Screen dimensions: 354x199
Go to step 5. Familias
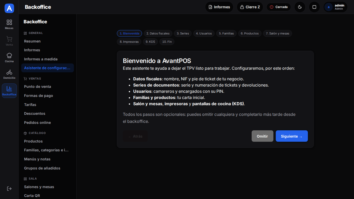tap(226, 33)
